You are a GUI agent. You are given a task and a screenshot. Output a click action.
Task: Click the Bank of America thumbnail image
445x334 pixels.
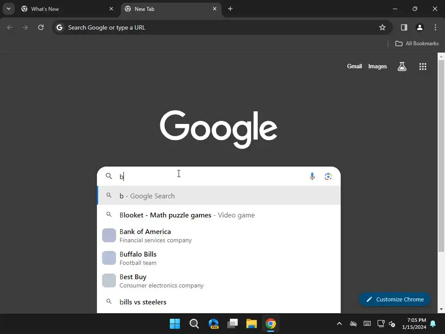coord(109,235)
